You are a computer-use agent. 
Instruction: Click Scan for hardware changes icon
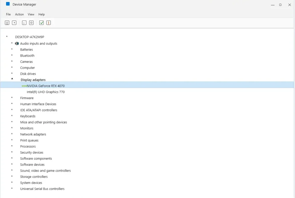(x=31, y=22)
